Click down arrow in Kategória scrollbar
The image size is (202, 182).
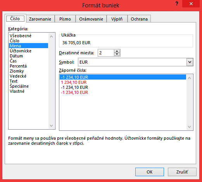click(x=51, y=126)
